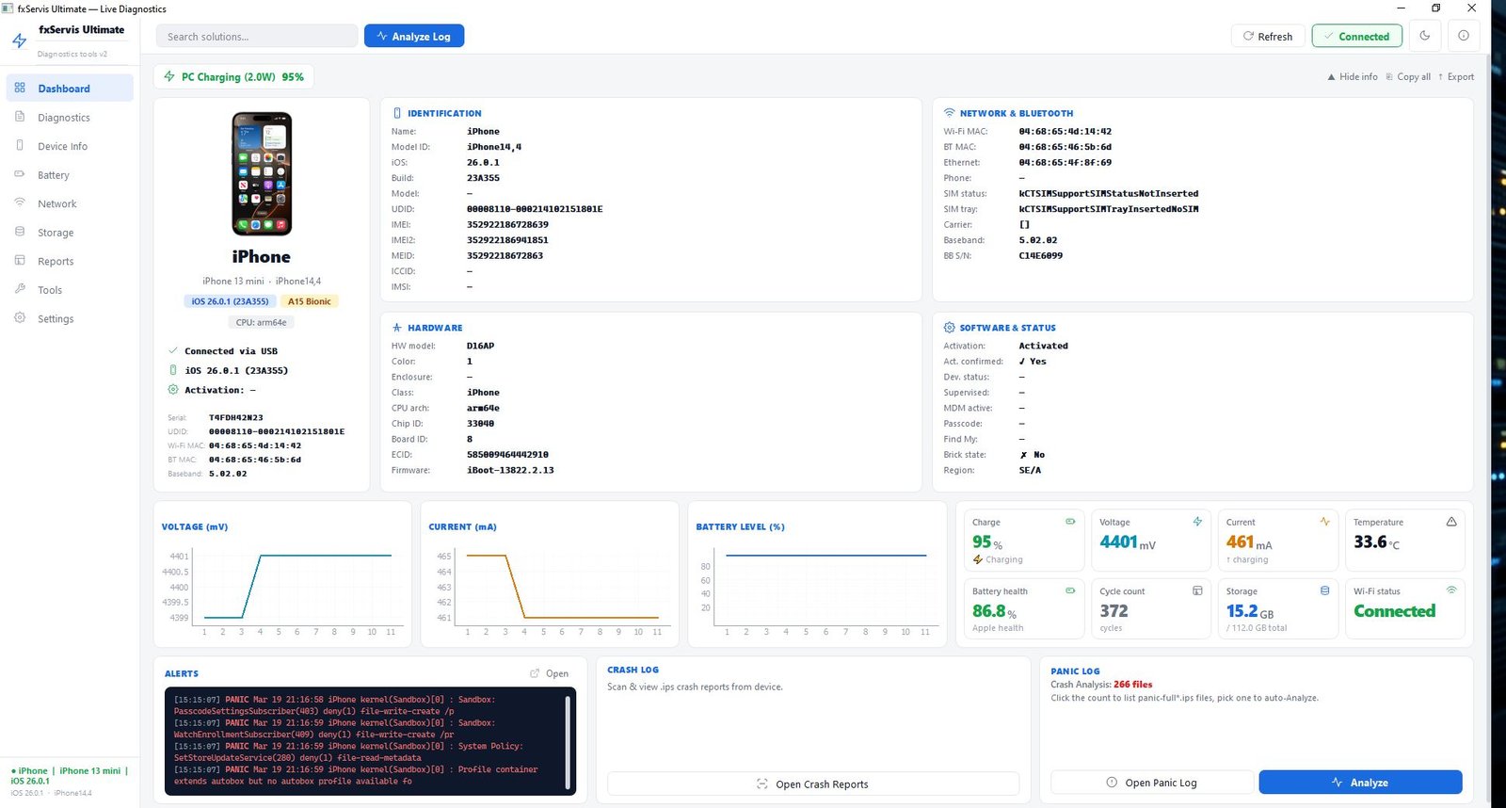
Task: Click the Network & Bluetooth wifi icon
Action: (950, 113)
